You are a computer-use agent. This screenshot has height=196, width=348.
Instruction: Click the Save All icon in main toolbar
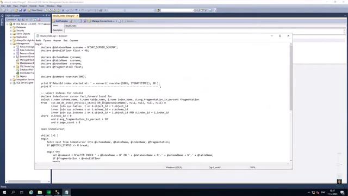tap(24, 10)
